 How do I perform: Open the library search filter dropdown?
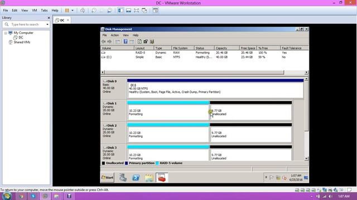[x=47, y=24]
